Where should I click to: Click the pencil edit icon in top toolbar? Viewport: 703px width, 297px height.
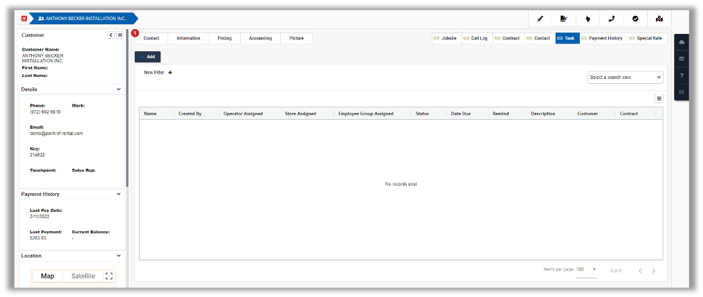(x=540, y=19)
